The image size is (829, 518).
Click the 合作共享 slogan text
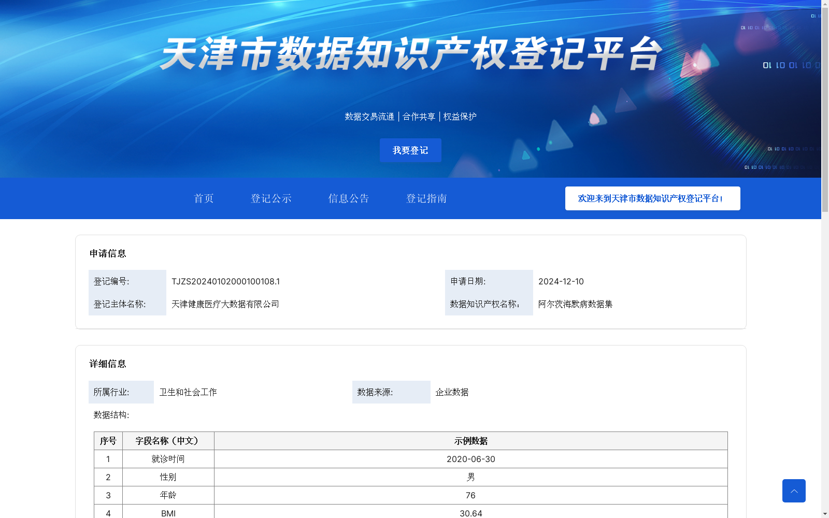click(419, 117)
